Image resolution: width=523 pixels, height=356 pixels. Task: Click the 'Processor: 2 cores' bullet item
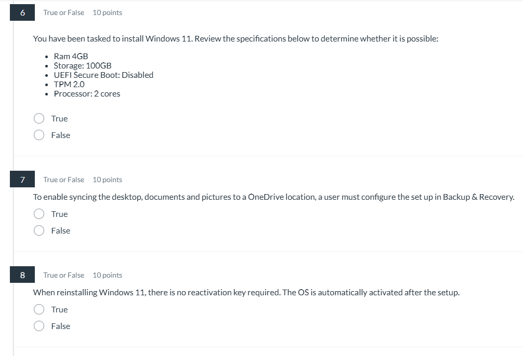pyautogui.click(x=87, y=93)
